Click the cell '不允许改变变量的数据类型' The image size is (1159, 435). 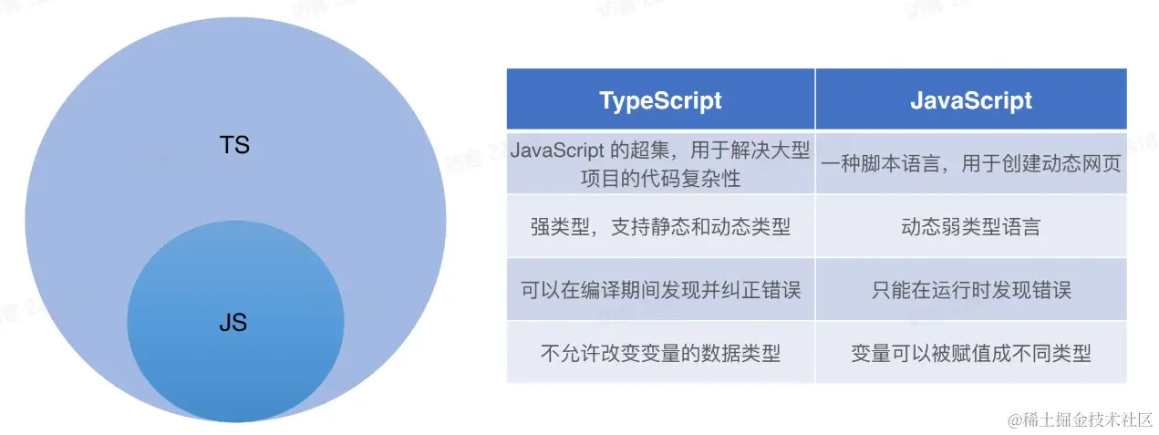(660, 352)
